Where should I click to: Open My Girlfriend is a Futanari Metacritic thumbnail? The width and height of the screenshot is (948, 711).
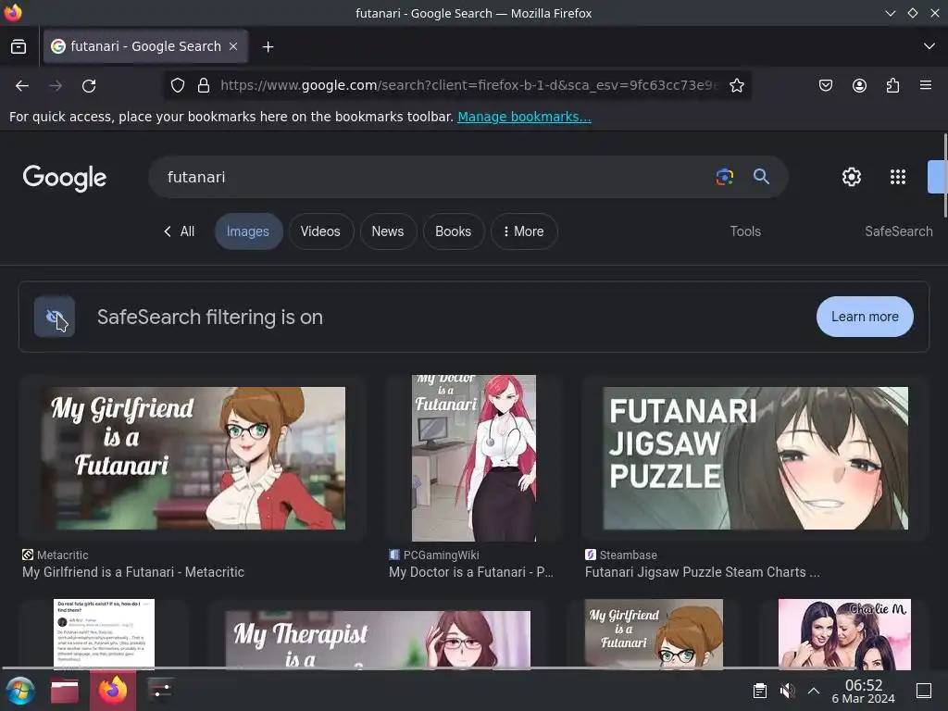pyautogui.click(x=193, y=458)
